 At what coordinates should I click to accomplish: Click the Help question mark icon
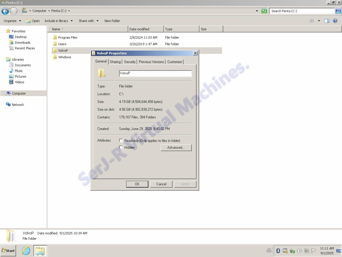335,21
